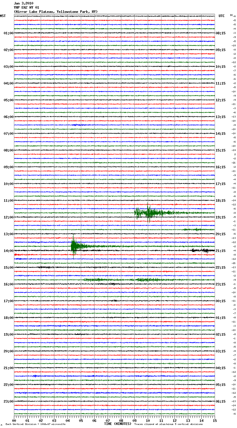Click the "06:00" MST time label
Screen dimensions: 237x428
[x=9, y=117]
